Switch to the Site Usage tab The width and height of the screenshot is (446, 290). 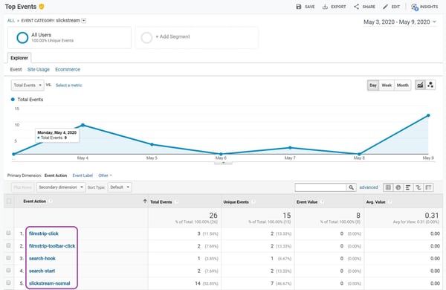point(39,69)
